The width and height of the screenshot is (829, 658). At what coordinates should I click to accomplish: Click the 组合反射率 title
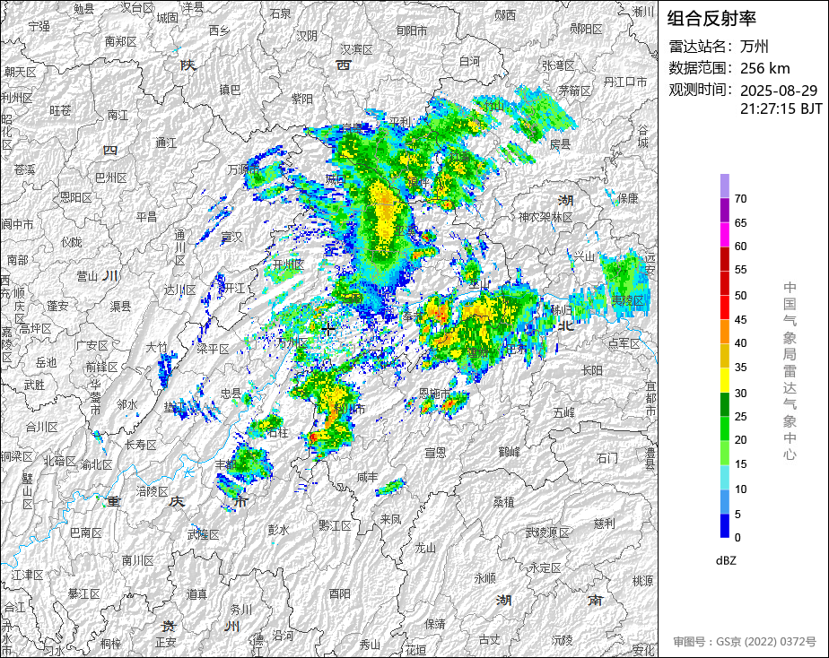(x=711, y=19)
